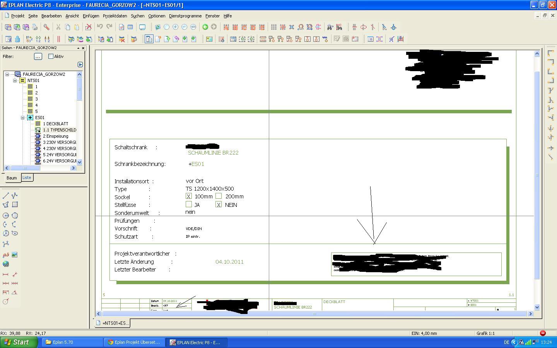Switch to the Liste tab
This screenshot has width=557, height=348.
click(27, 177)
